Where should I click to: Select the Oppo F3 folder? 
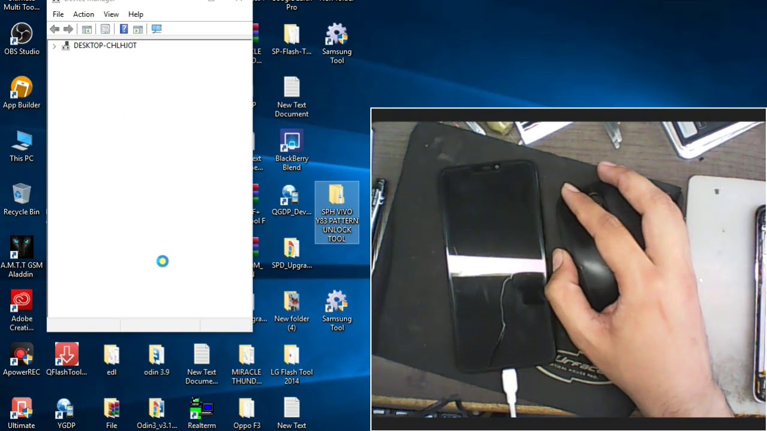[x=246, y=414]
